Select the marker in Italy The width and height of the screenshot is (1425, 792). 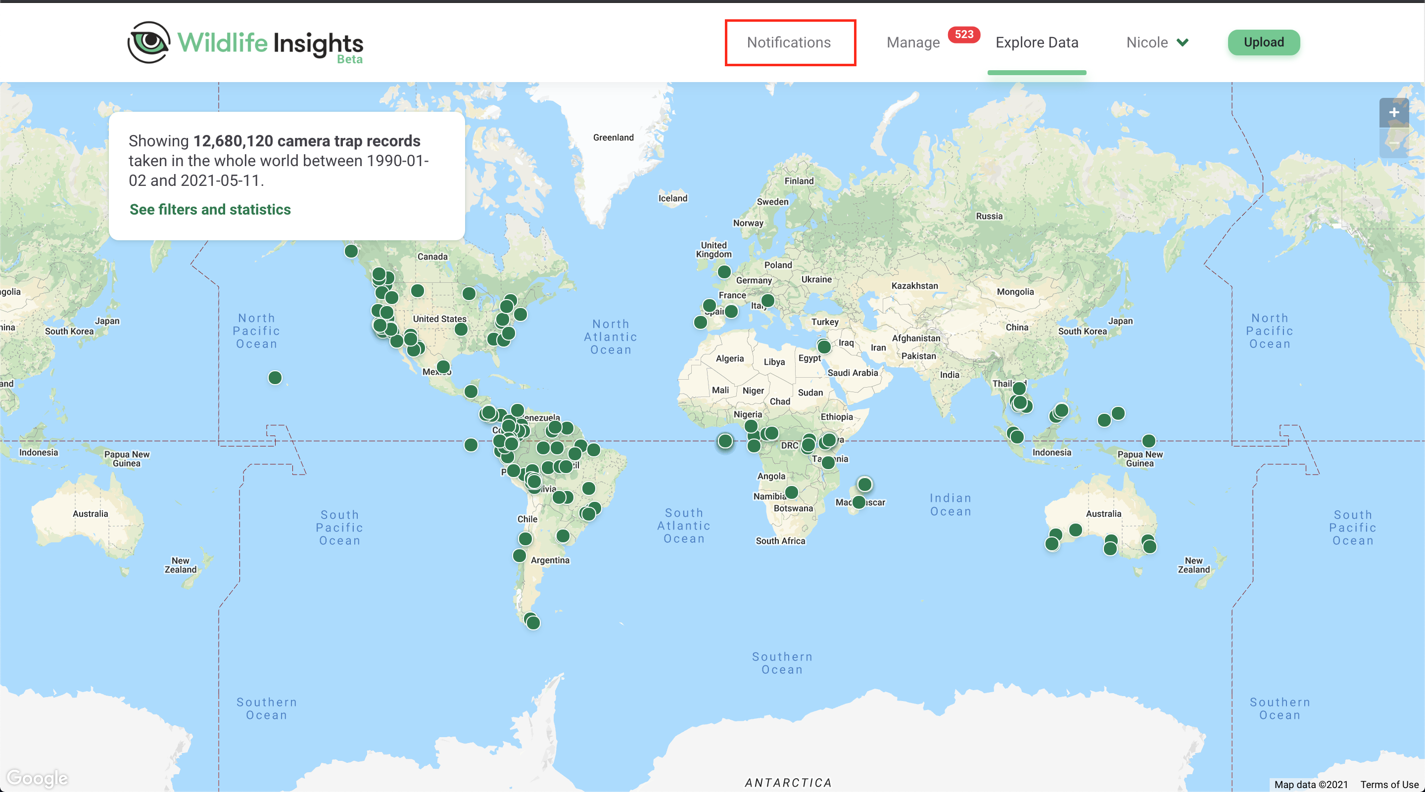tap(768, 300)
